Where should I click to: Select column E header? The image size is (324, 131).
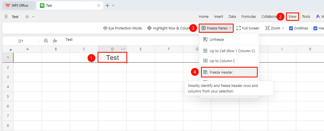141,49
